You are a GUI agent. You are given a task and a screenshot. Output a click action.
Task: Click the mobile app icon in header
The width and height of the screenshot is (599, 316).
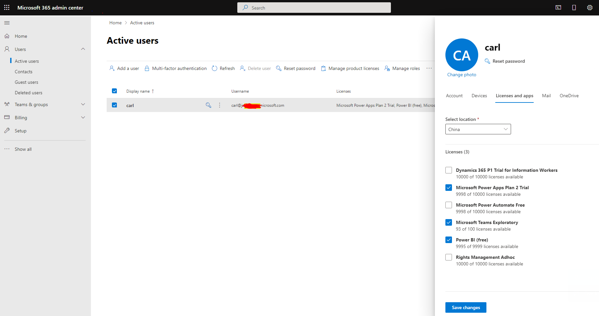574,8
